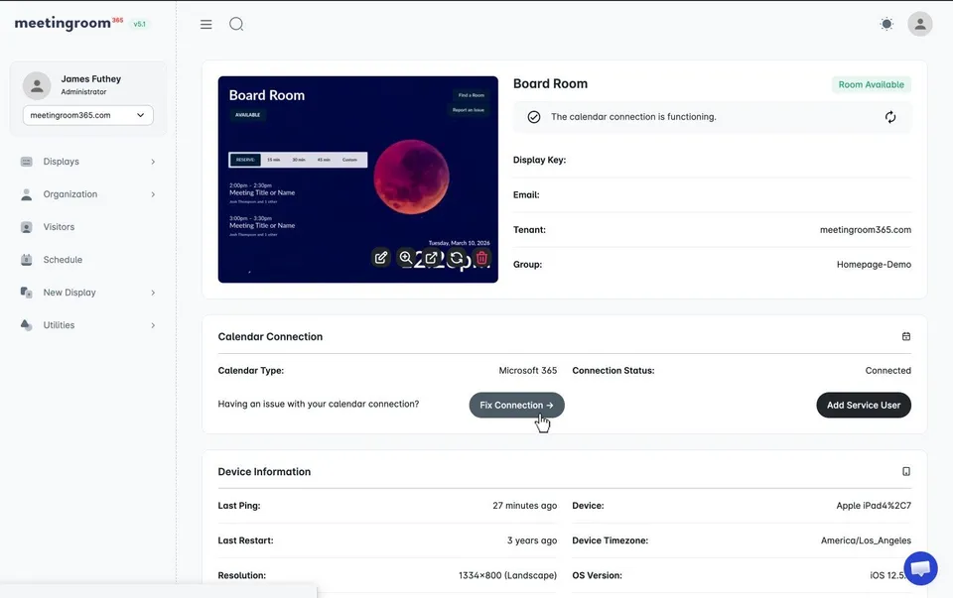Open the meetingroom365.com tenant dropdown

click(88, 115)
